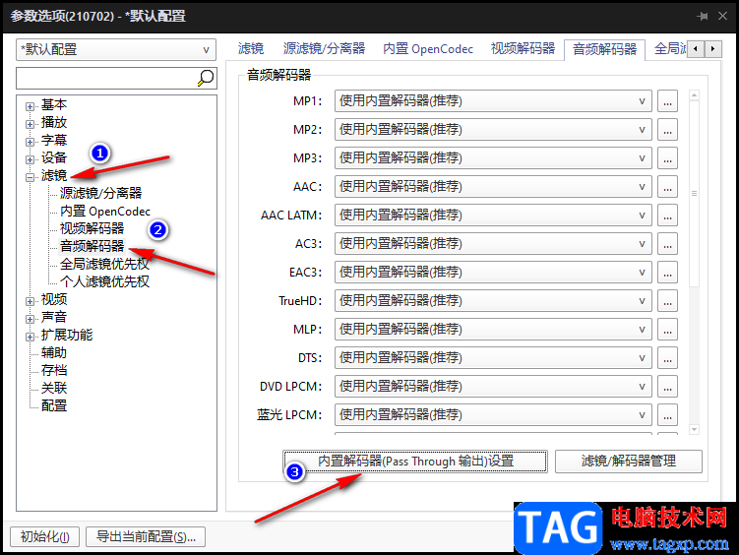Switch to the 源滤镜/分离器 tab
The image size is (739, 555).
324,48
